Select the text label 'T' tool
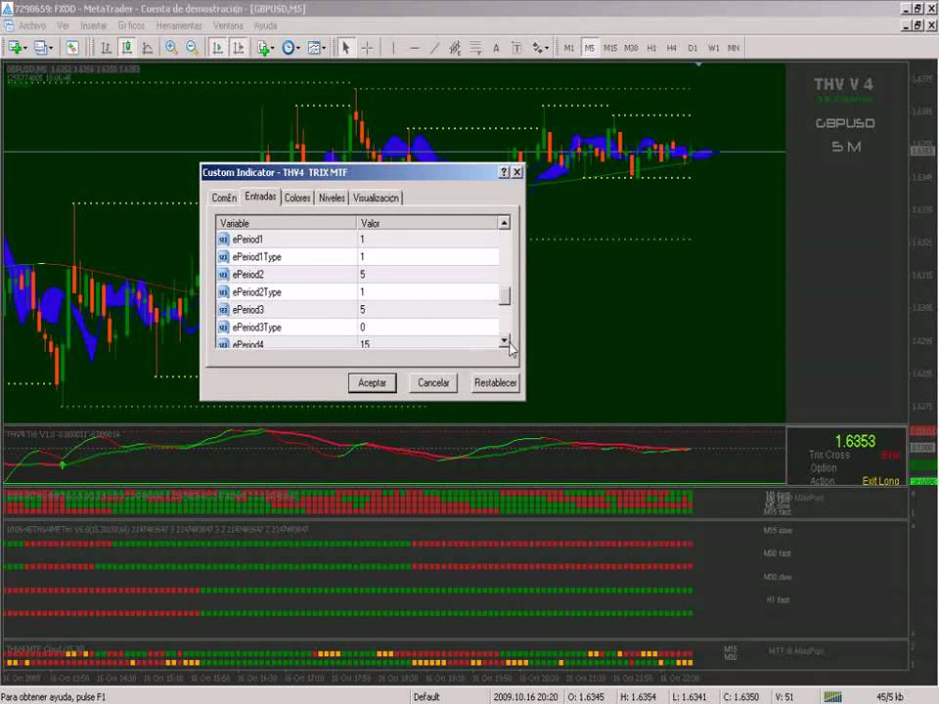 (x=516, y=48)
